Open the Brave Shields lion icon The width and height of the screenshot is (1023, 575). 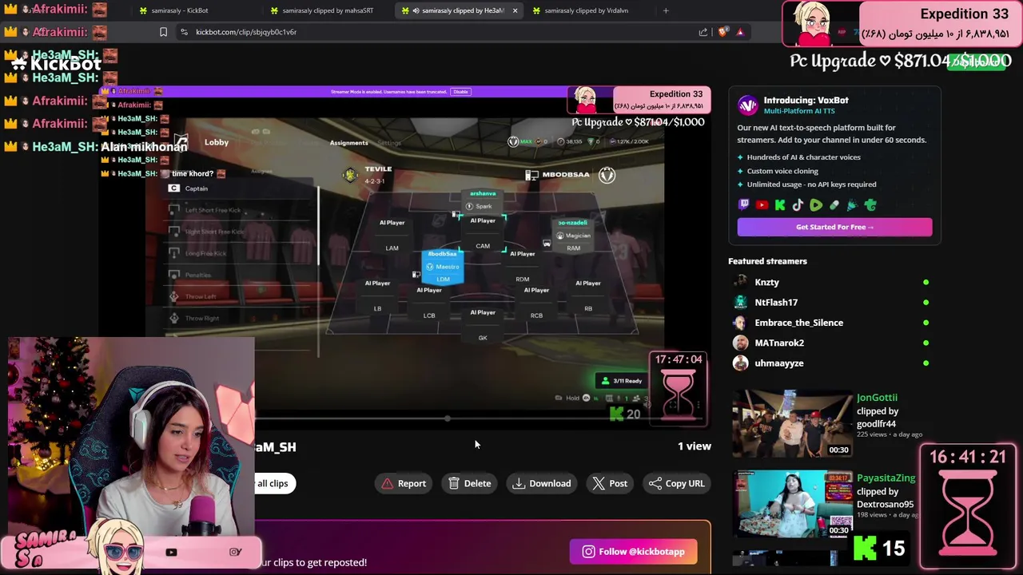pyautogui.click(x=723, y=32)
